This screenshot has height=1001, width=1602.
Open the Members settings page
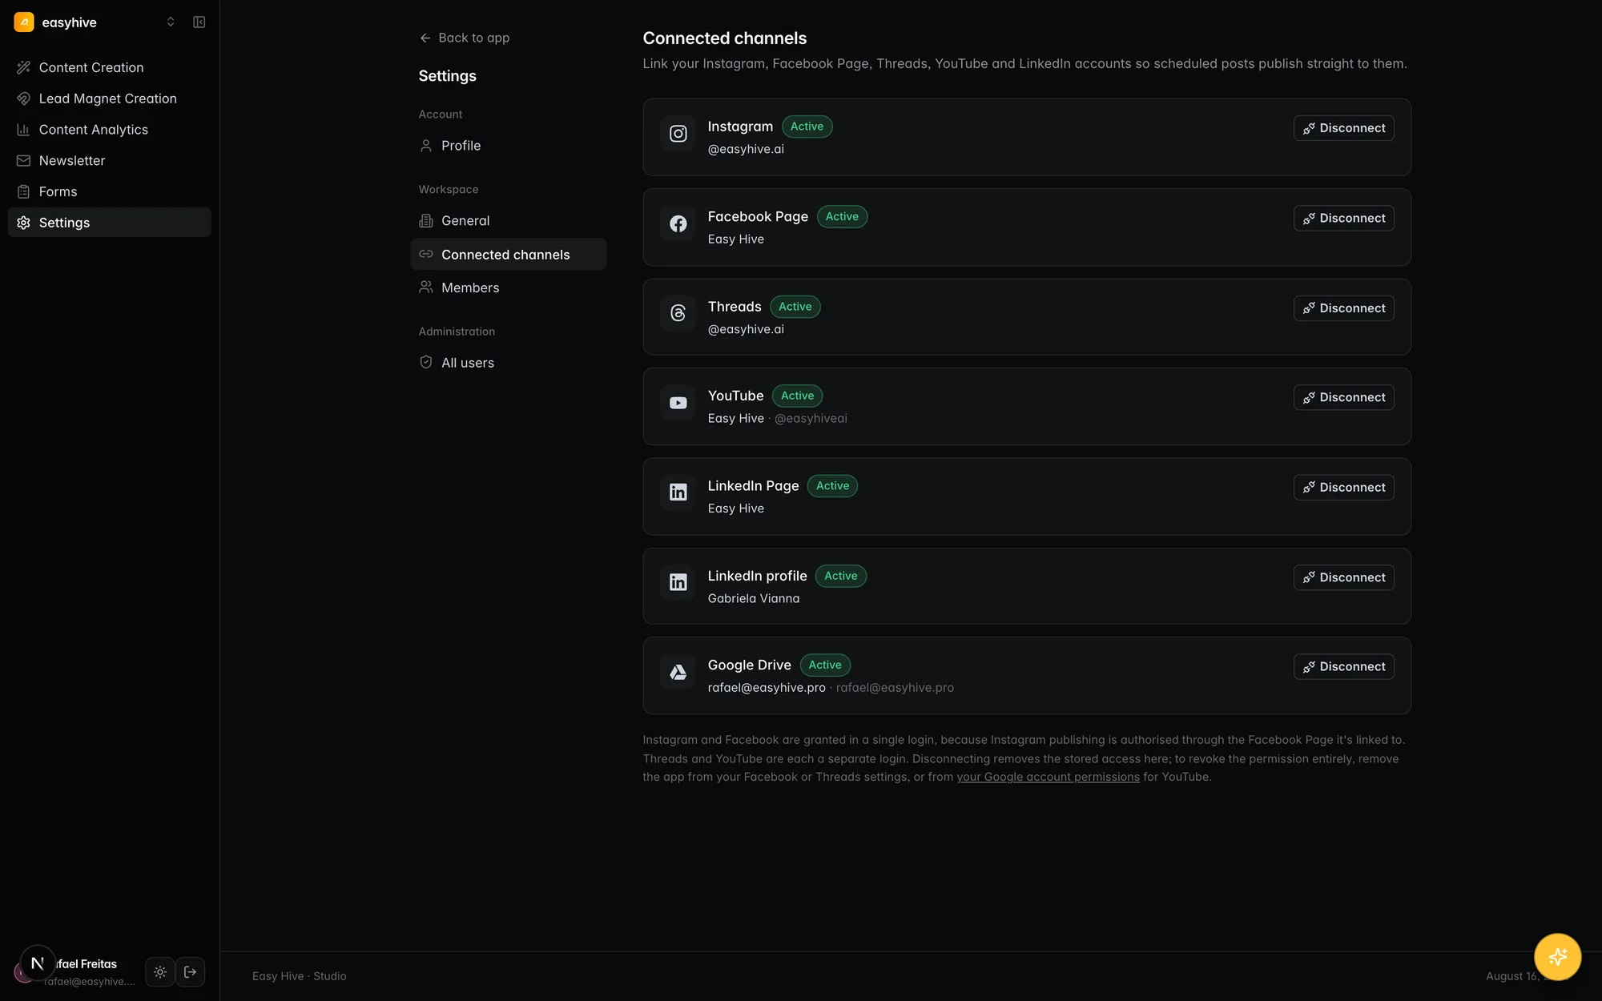click(509, 287)
